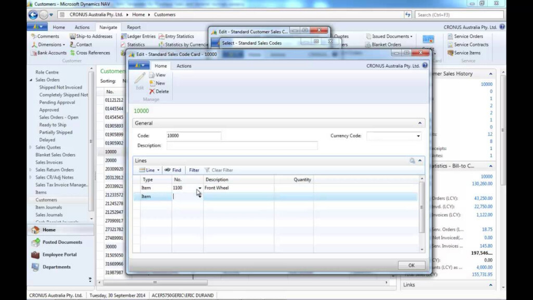Switch to main window Home tab
The image size is (533, 300).
coord(59,27)
